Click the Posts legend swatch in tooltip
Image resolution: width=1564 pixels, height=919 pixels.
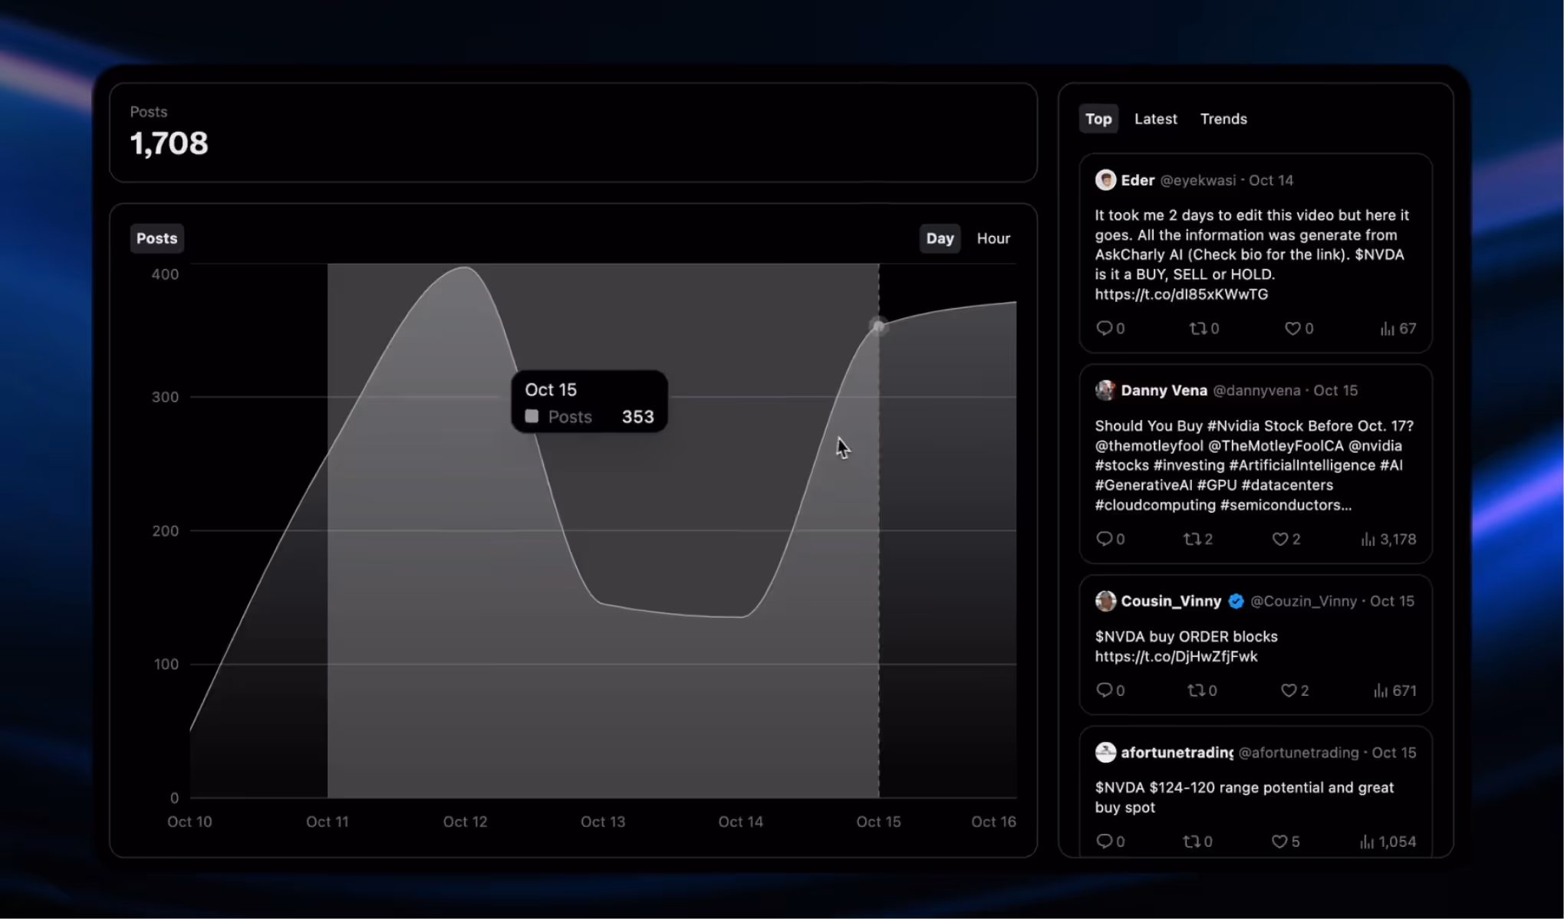(532, 416)
